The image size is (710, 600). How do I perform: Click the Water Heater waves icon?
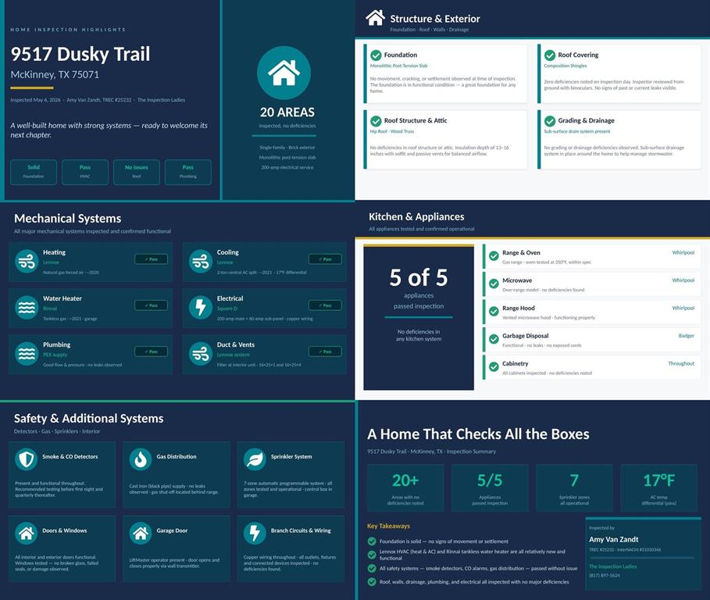click(27, 308)
